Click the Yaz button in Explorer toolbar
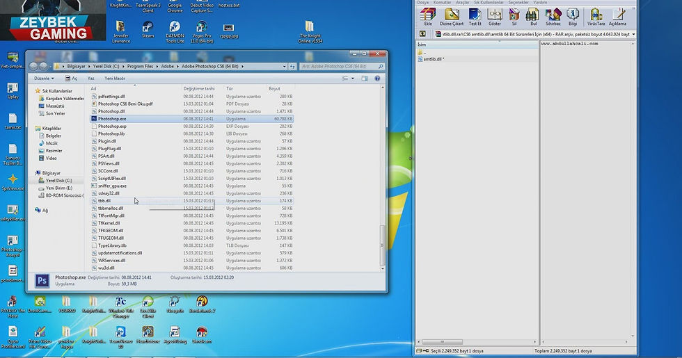The height and width of the screenshot is (358, 682). point(90,78)
